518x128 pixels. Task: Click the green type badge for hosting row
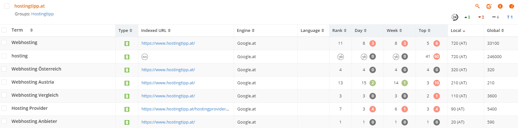[127, 57]
